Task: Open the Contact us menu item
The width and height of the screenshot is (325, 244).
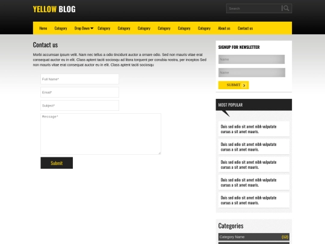Action: [245, 28]
